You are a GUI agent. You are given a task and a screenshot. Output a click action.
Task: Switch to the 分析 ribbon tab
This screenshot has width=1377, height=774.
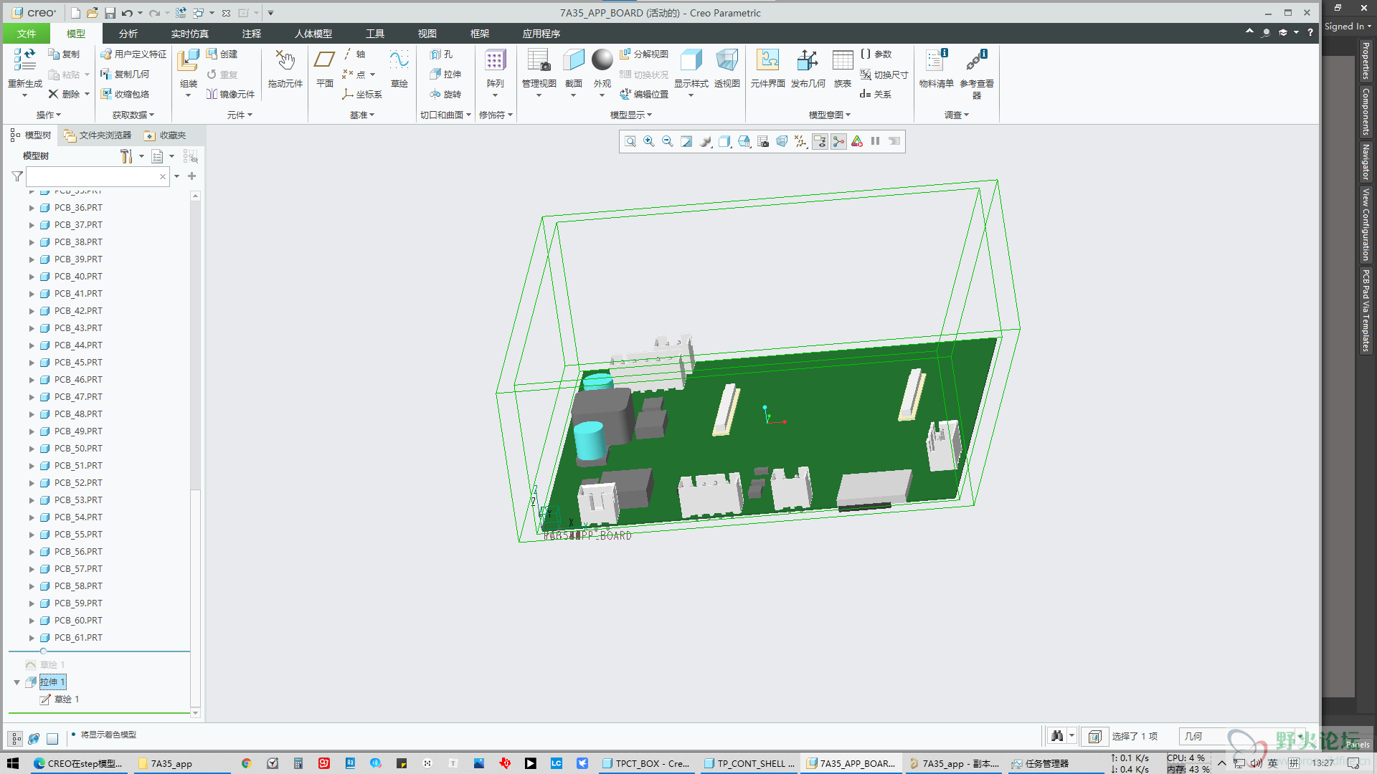click(x=128, y=34)
